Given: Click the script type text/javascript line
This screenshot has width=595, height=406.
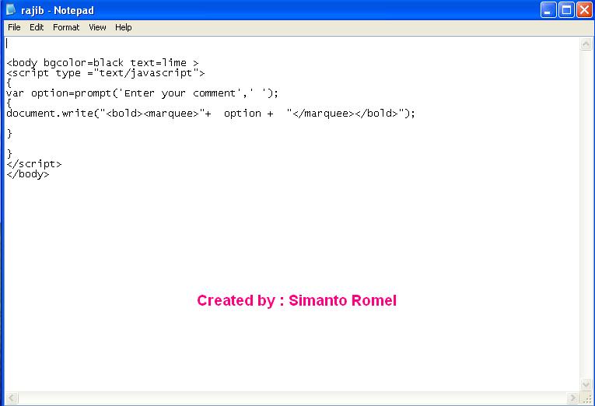Looking at the screenshot, I should pos(105,73).
